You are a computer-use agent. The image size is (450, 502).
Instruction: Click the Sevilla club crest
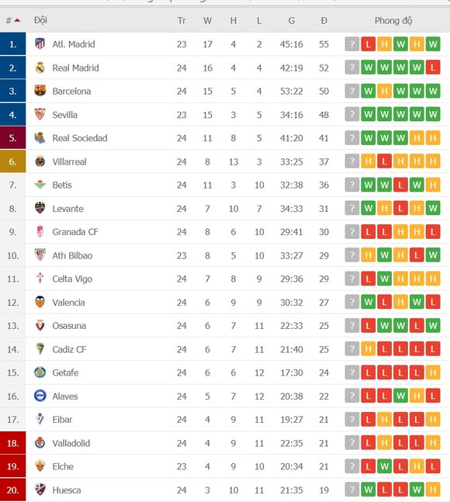tap(40, 114)
